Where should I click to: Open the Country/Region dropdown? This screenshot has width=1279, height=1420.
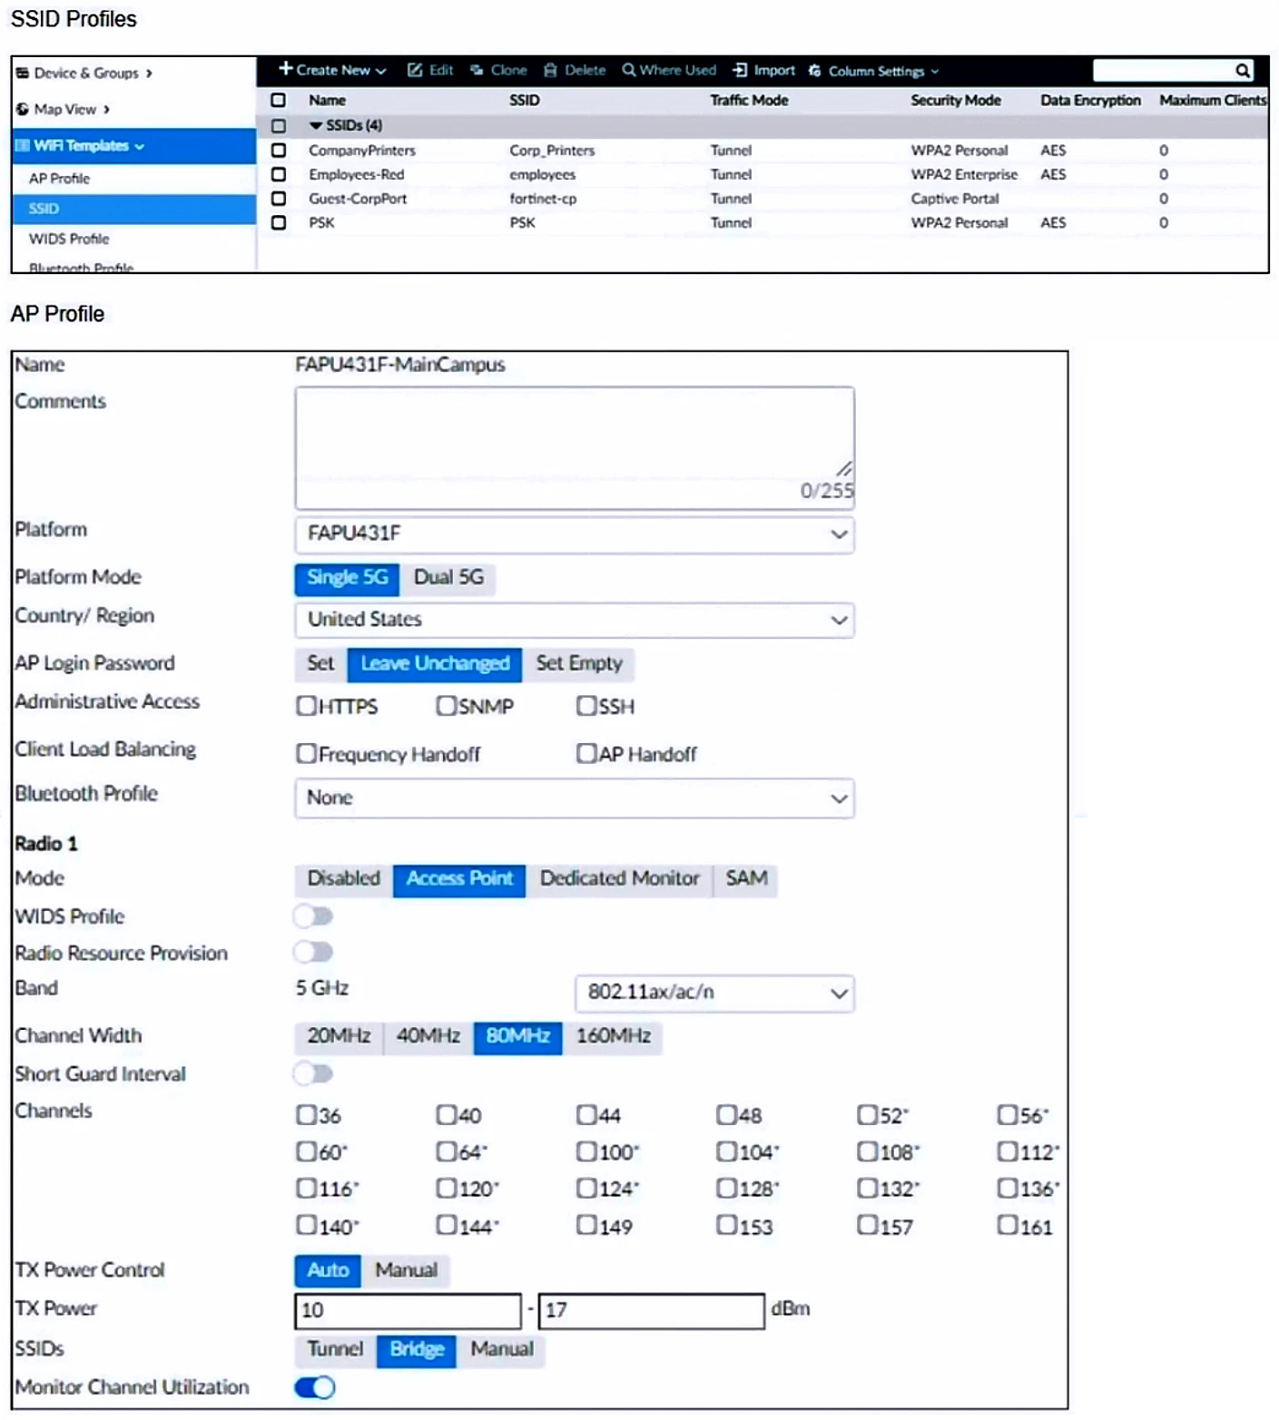[574, 620]
